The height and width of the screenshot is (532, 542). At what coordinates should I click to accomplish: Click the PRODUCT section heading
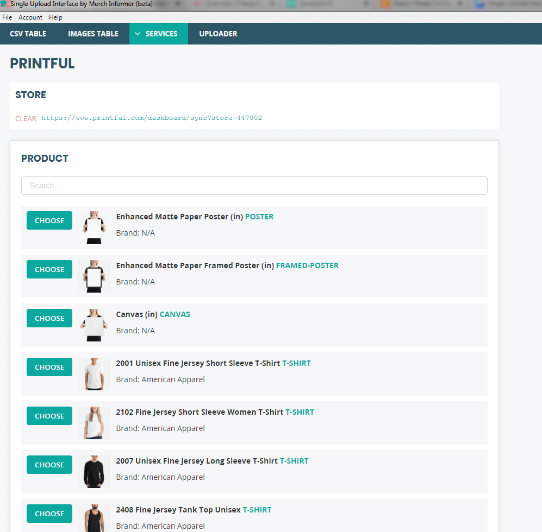tap(45, 159)
